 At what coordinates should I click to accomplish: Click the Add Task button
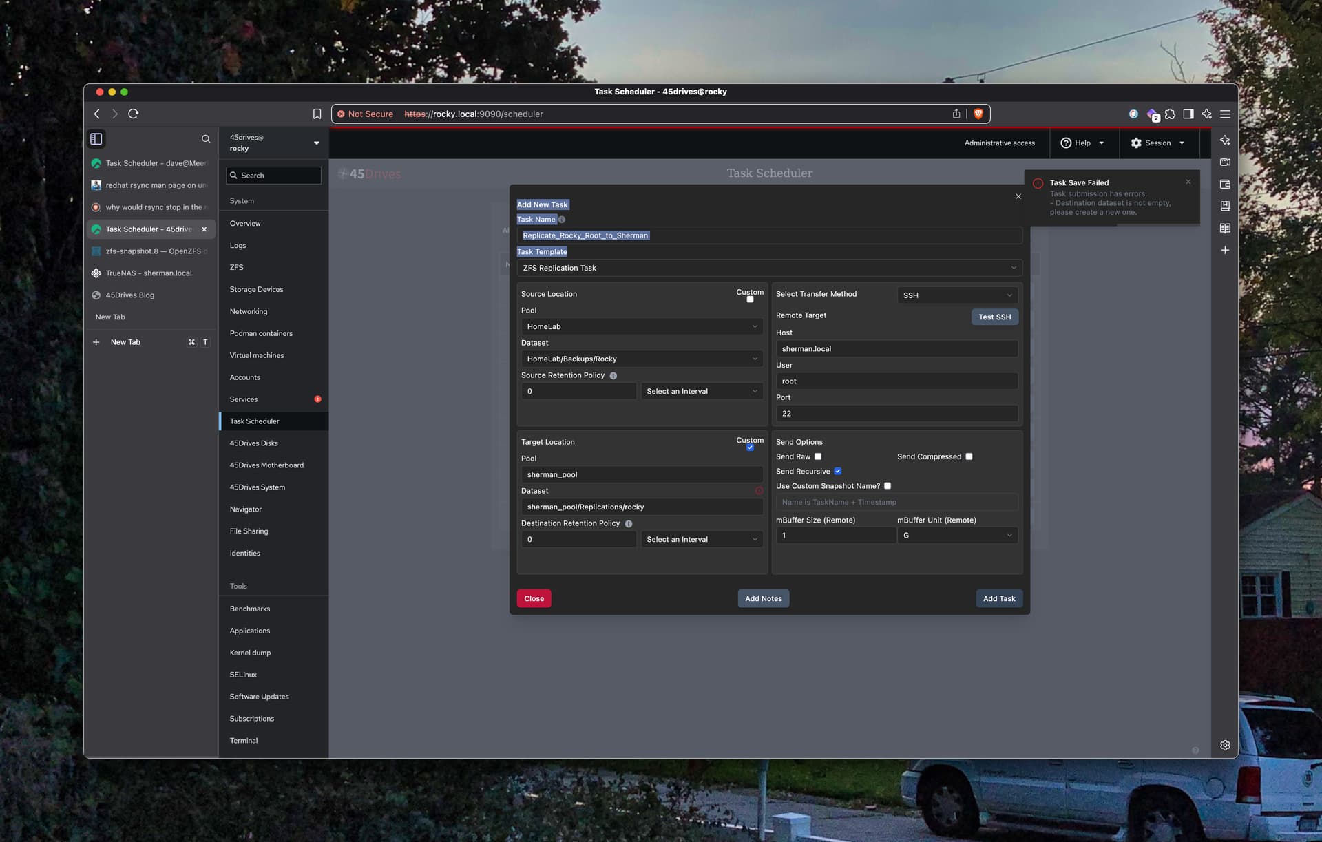pyautogui.click(x=998, y=598)
